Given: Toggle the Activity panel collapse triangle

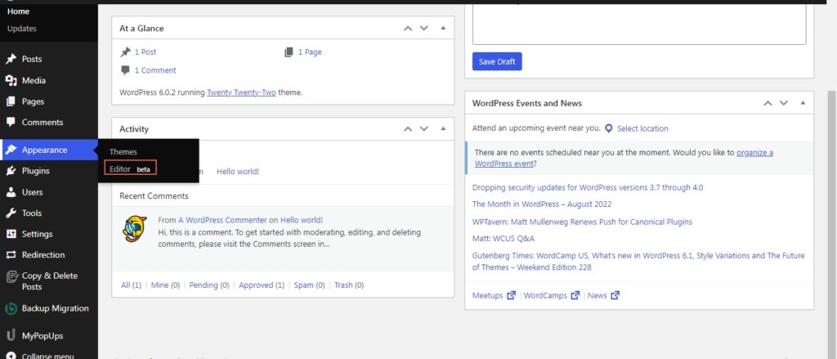Looking at the screenshot, I should coord(443,128).
